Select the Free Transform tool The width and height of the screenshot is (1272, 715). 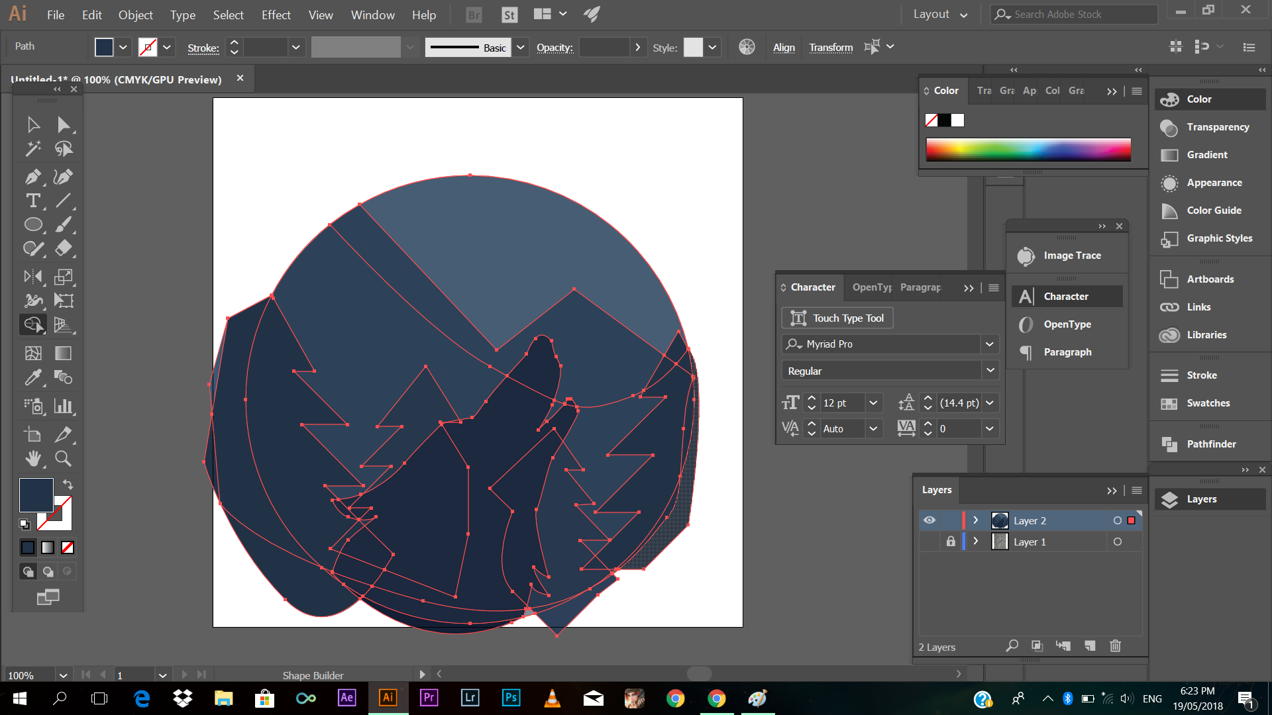click(64, 301)
